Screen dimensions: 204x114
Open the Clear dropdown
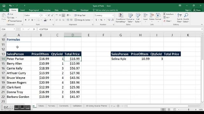point(167,21)
